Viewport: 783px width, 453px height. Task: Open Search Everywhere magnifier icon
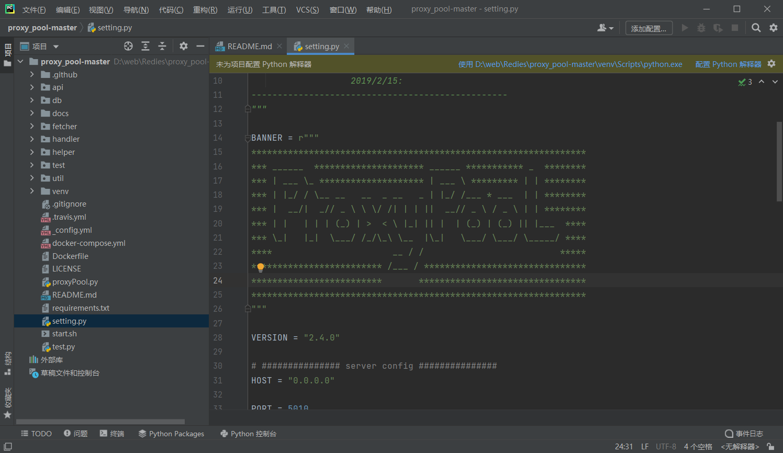[756, 28]
